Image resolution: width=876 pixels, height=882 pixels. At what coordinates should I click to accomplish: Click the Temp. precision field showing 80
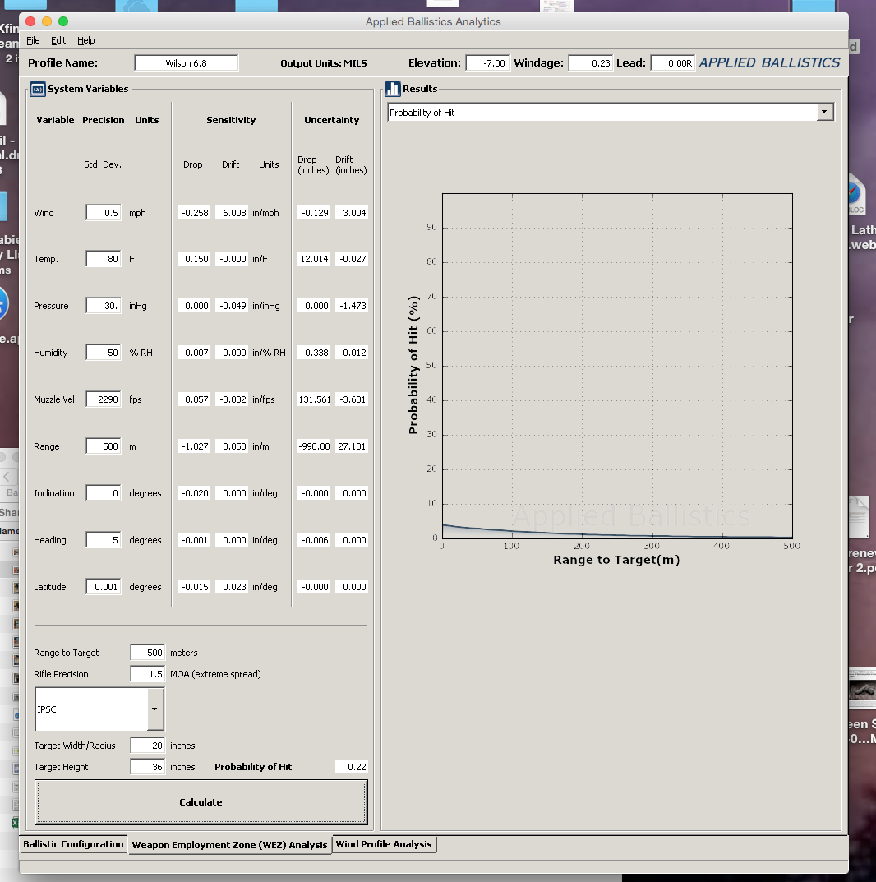click(104, 259)
